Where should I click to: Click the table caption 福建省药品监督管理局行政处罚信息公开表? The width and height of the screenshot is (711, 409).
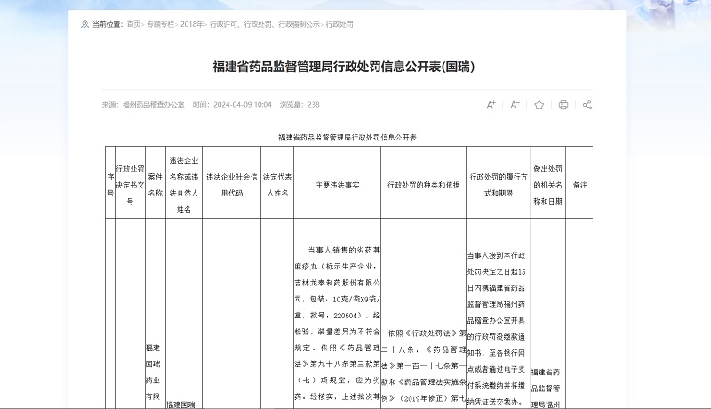pos(348,139)
